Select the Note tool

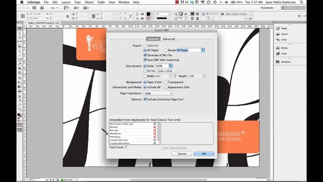point(20,97)
